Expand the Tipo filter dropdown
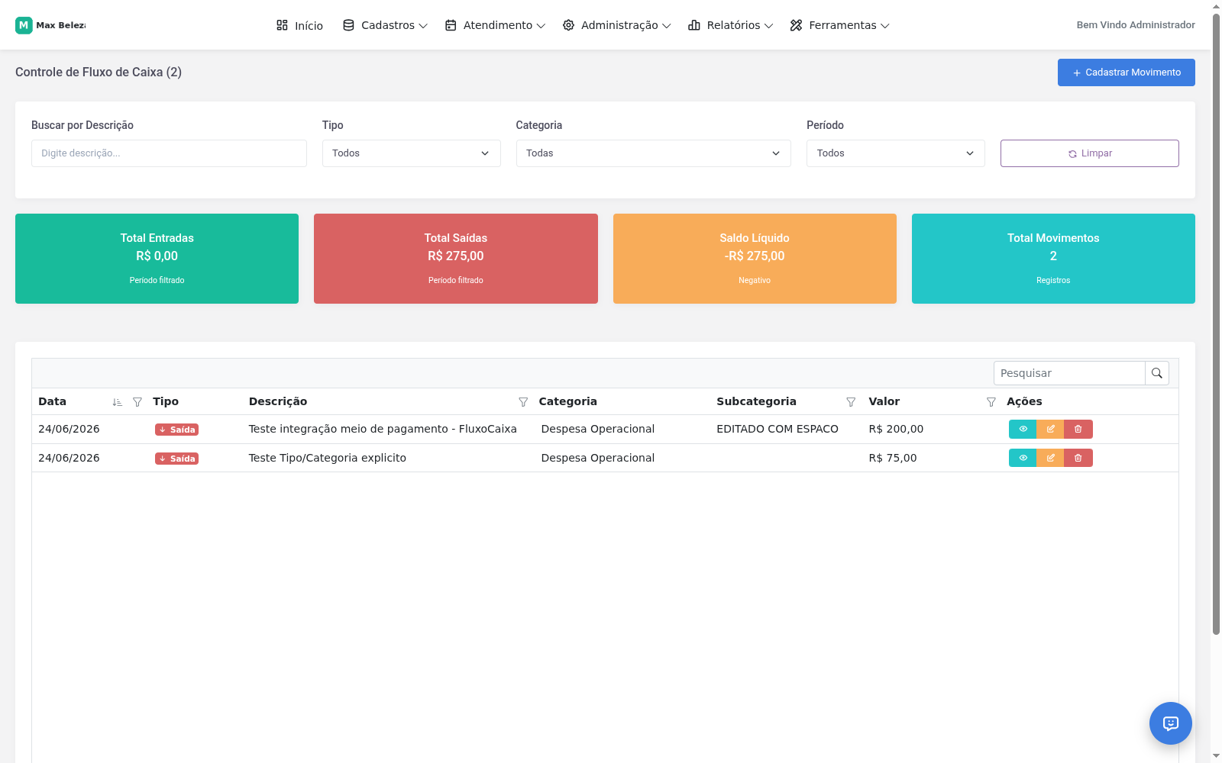This screenshot has width=1222, height=763. [411, 153]
